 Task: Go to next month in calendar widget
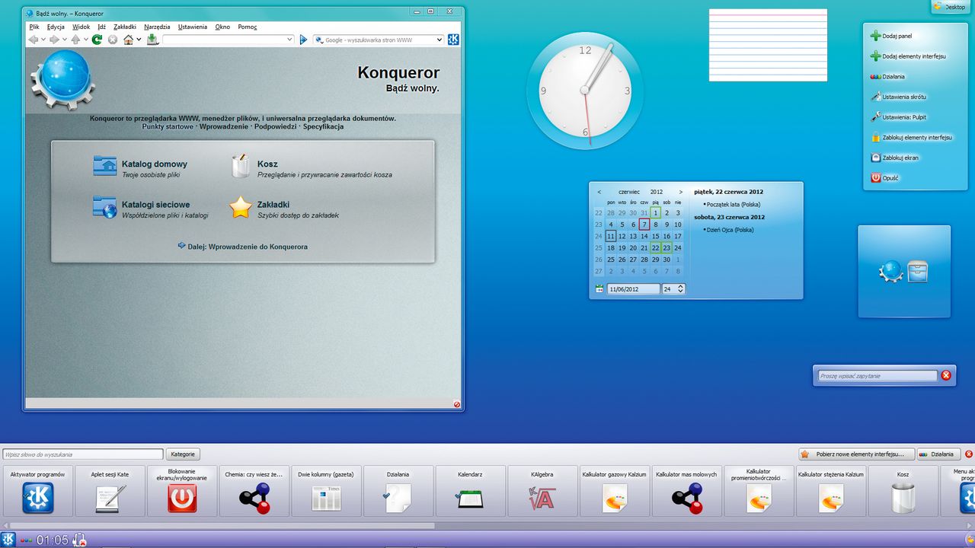coord(680,192)
